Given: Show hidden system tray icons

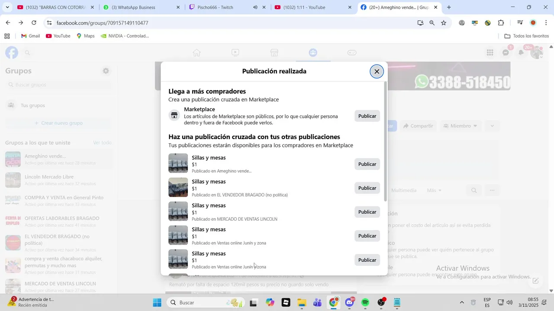Looking at the screenshot, I should (461, 302).
